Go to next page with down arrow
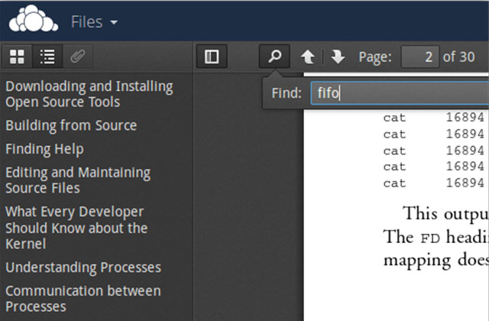Screen dimensions: 489x321 pyautogui.click(x=338, y=57)
